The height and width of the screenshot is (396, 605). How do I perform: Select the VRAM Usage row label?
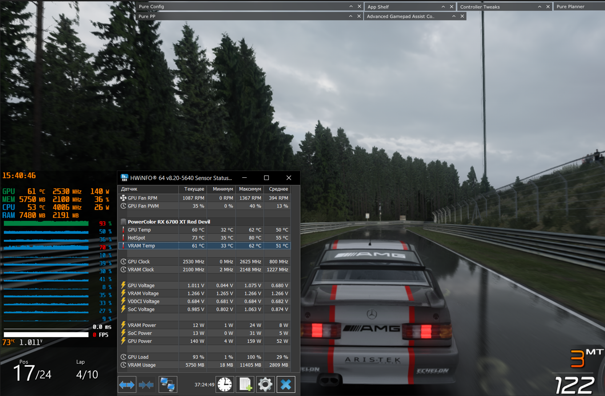coord(142,365)
